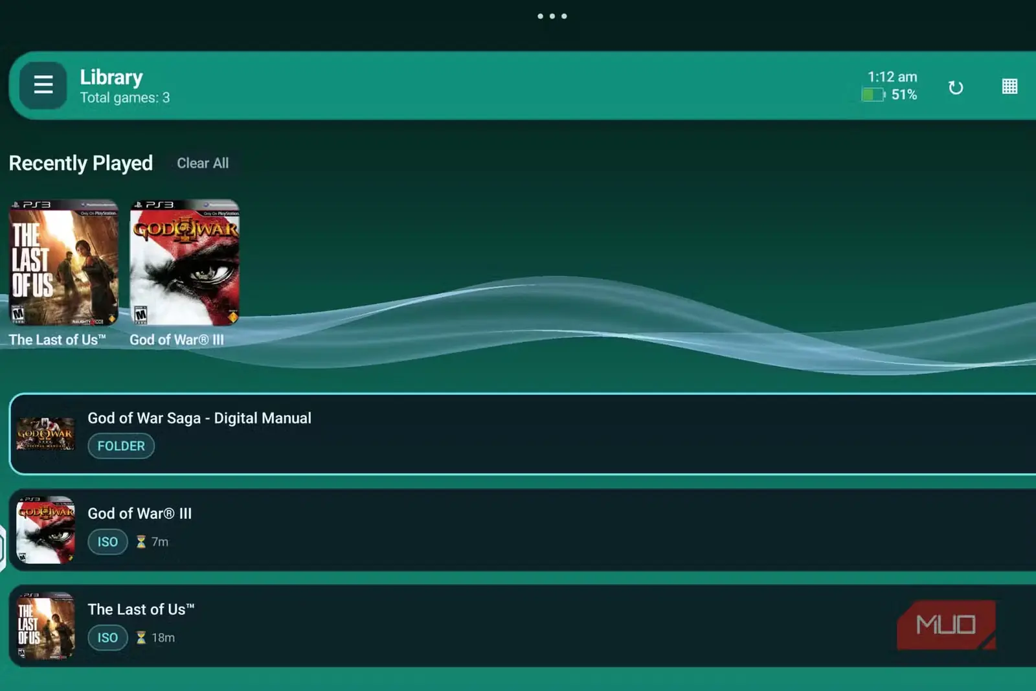Open the hamburger menu

[43, 85]
